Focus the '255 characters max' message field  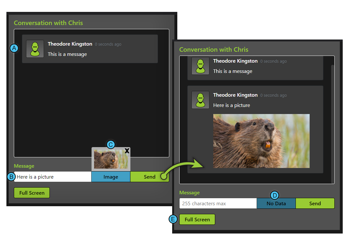click(218, 203)
